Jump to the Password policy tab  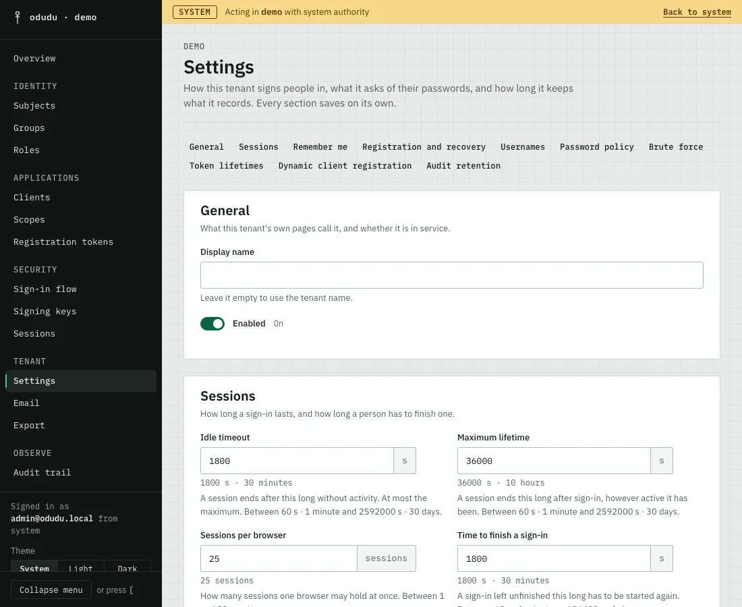pos(597,146)
